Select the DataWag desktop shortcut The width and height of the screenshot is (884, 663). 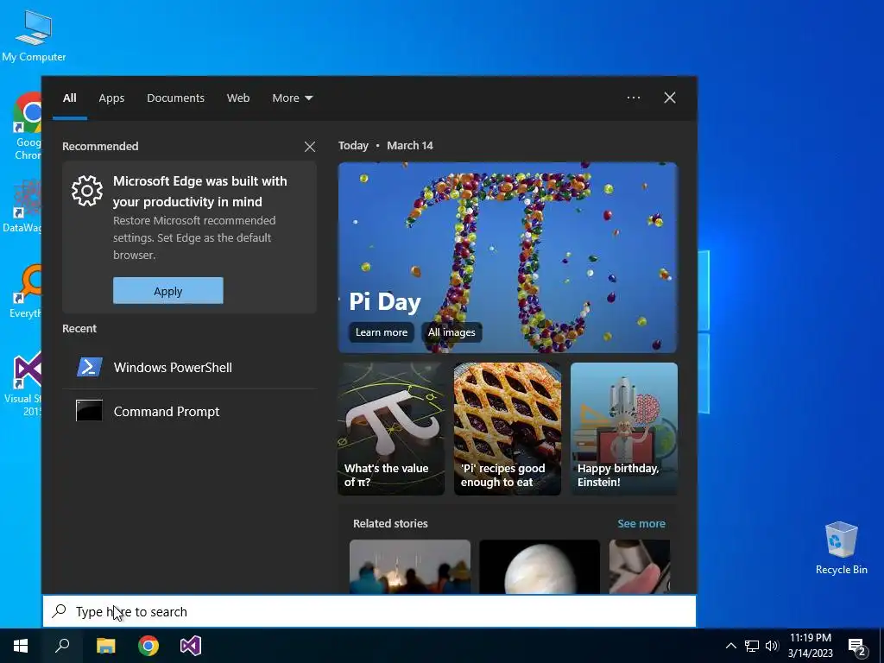[22, 205]
